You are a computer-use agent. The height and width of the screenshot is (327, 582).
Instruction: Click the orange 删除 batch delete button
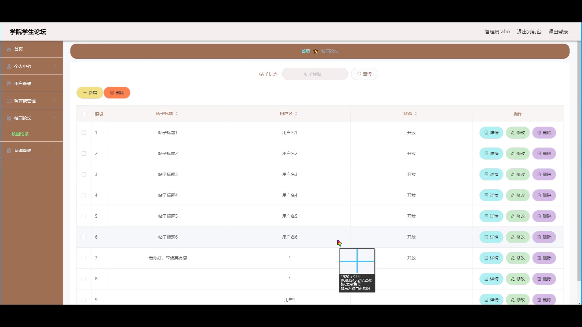(117, 93)
